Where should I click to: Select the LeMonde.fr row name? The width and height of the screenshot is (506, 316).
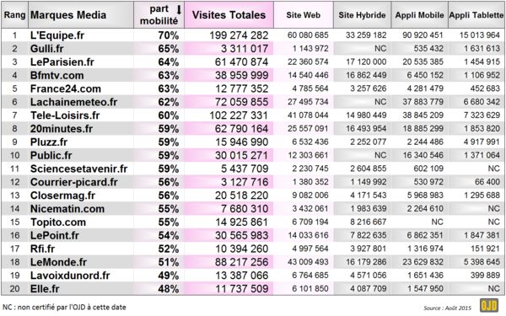58,262
